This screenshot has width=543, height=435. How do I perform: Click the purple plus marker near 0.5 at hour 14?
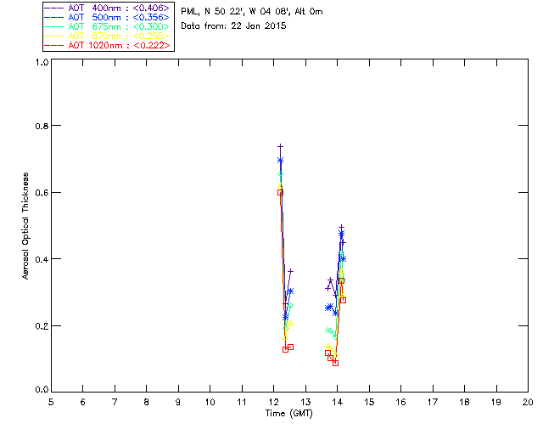pos(341,227)
